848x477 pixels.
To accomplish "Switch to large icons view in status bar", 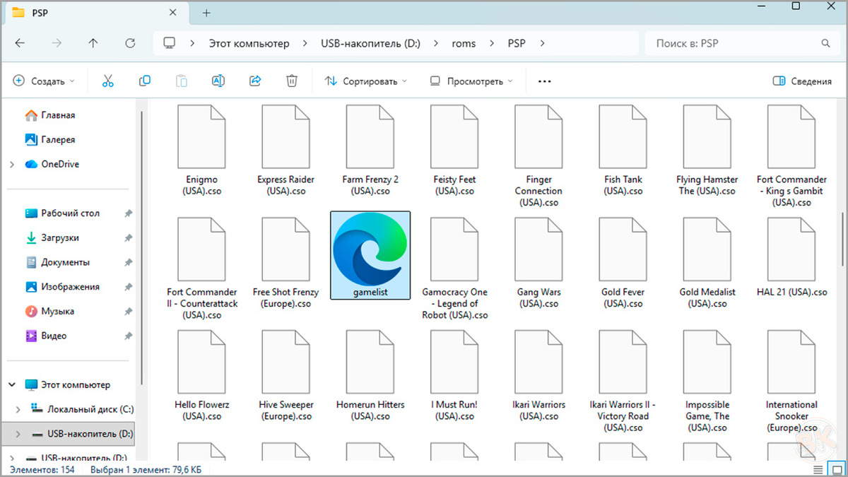I will pos(836,469).
